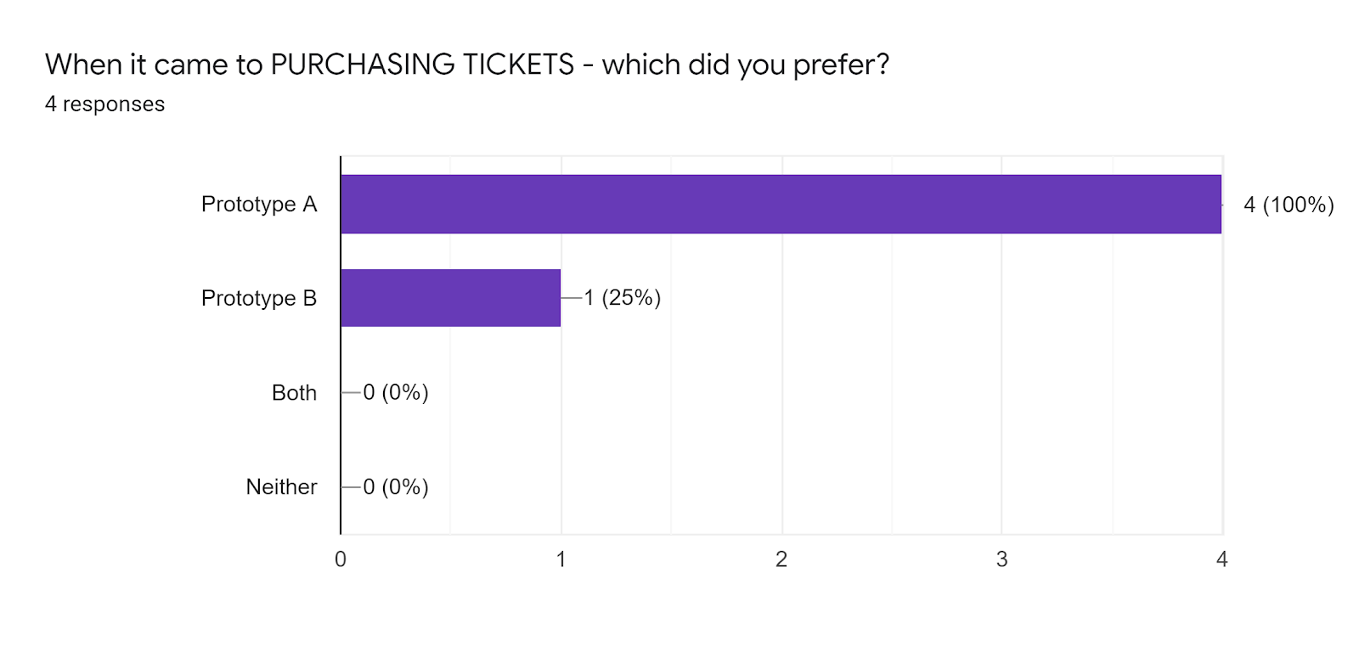Click the leader line beside Prototype B bar
1359x646 pixels.
click(572, 298)
